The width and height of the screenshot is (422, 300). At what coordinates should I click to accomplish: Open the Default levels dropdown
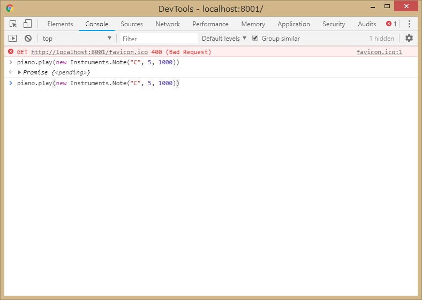[224, 39]
